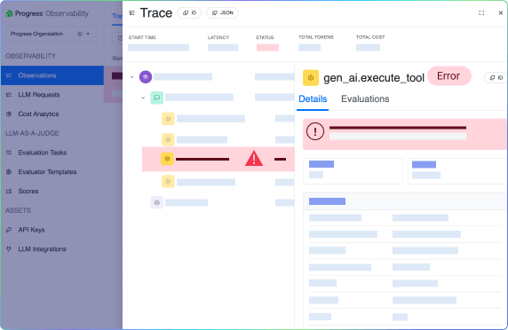Collapse the root trace node chevron
This screenshot has height=330, width=508.
131,77
